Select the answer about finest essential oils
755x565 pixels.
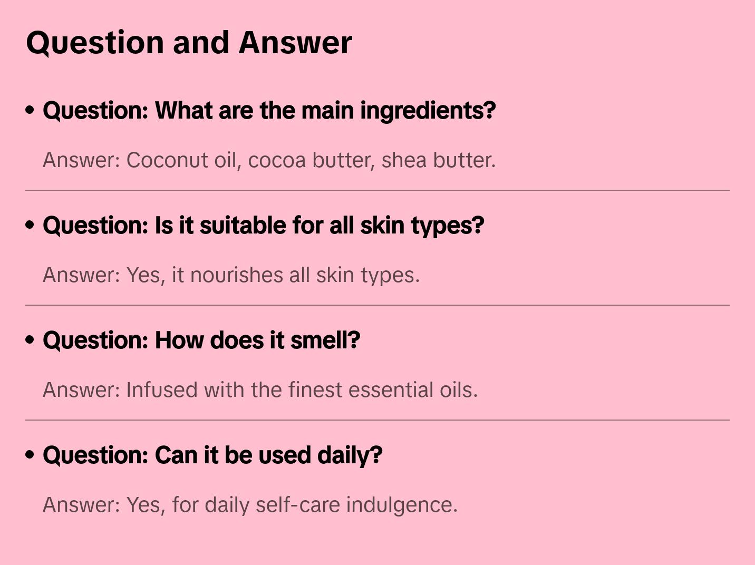[260, 390]
